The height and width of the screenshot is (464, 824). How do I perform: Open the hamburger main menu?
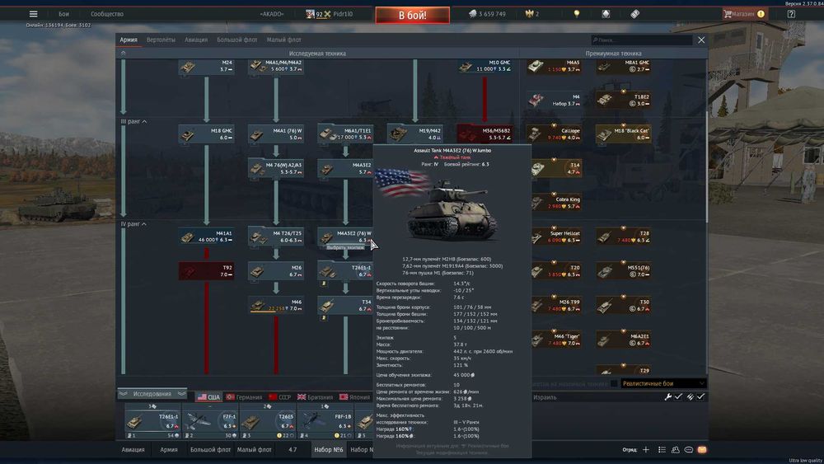click(x=33, y=14)
